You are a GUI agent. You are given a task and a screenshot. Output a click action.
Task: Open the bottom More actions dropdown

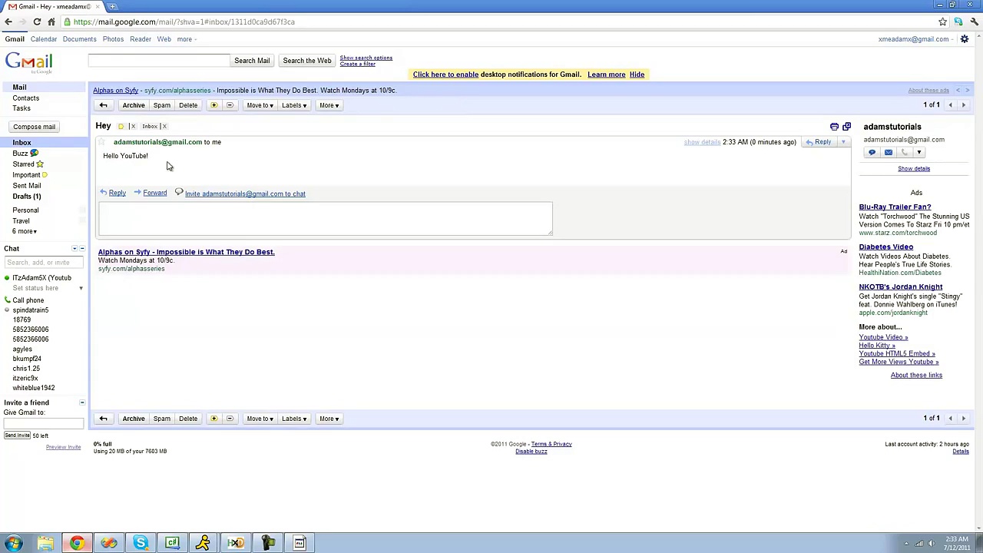(329, 419)
